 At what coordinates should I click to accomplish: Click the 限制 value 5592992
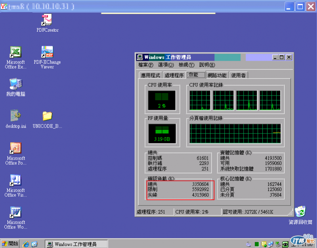(201, 189)
